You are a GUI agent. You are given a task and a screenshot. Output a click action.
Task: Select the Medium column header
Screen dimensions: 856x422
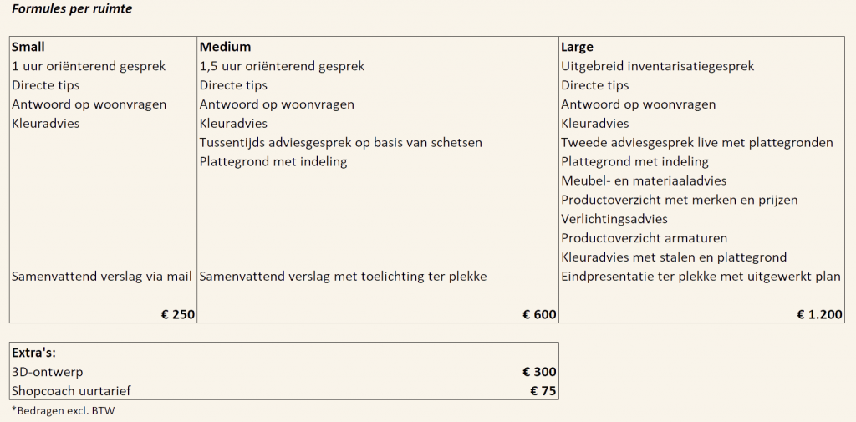(225, 47)
